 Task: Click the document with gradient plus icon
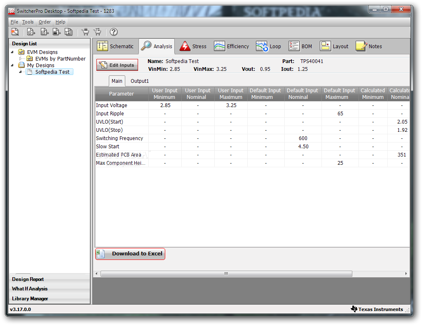(56, 32)
